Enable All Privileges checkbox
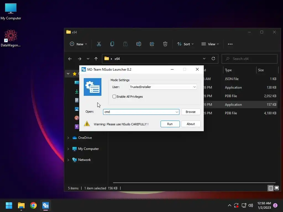 (114, 96)
